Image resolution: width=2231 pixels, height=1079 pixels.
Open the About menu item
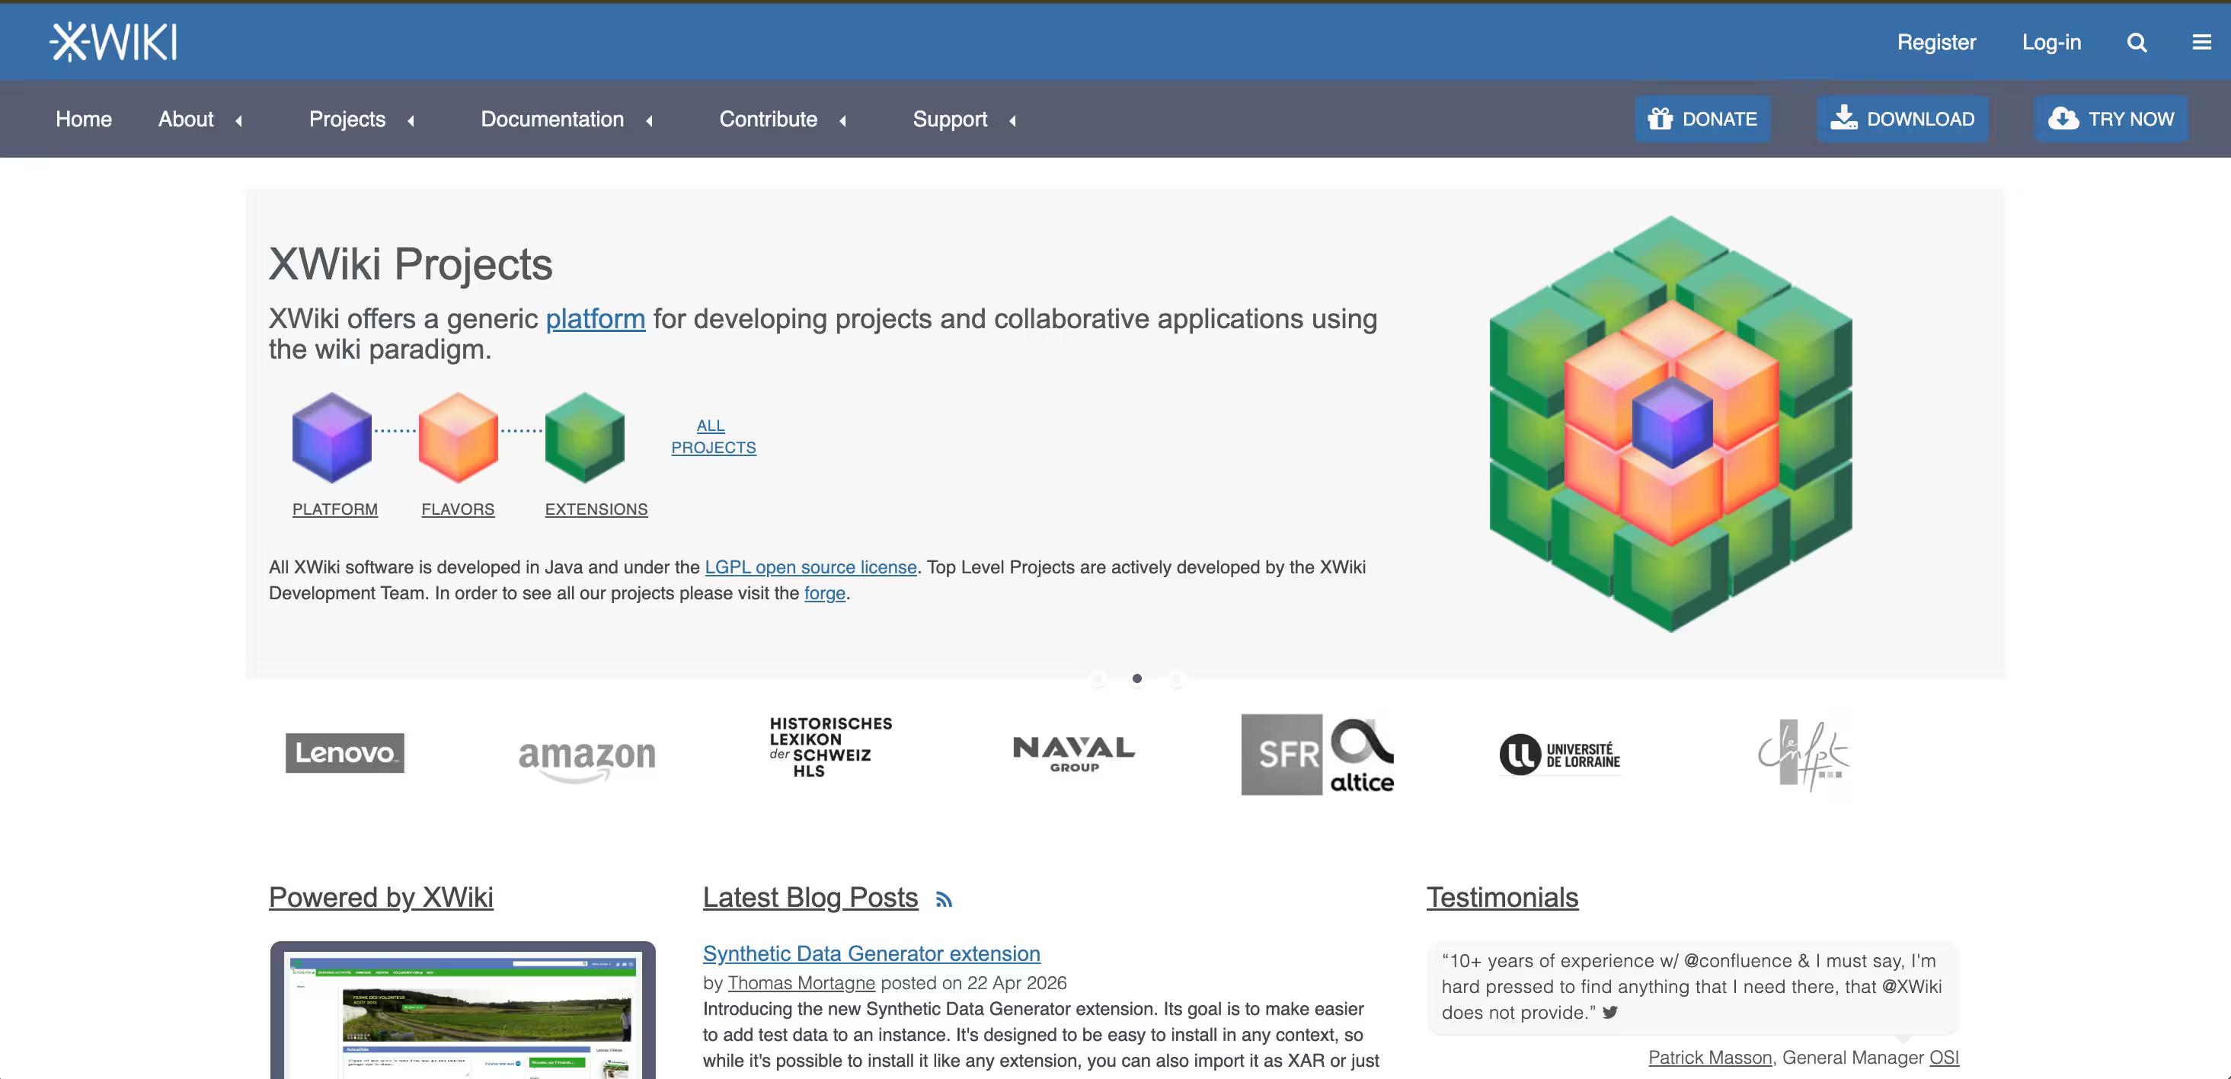(x=185, y=119)
